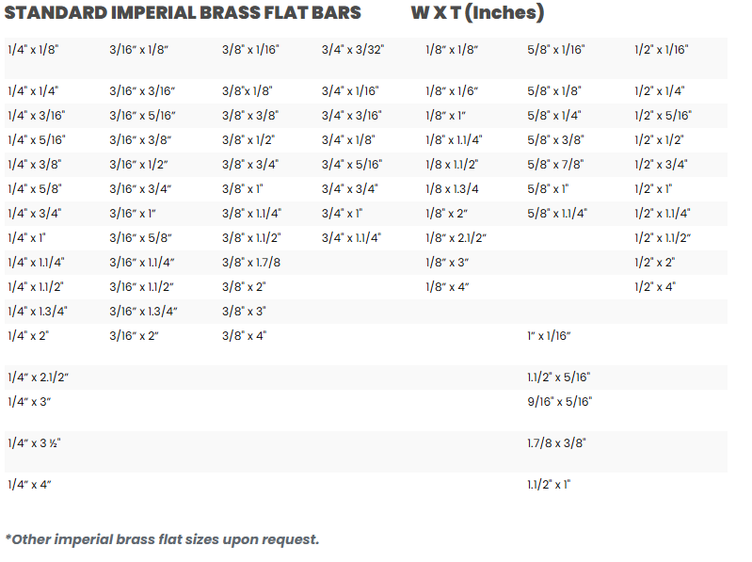
Task: Select the 3/16" x 1.3/4" size cell
Action: (143, 311)
